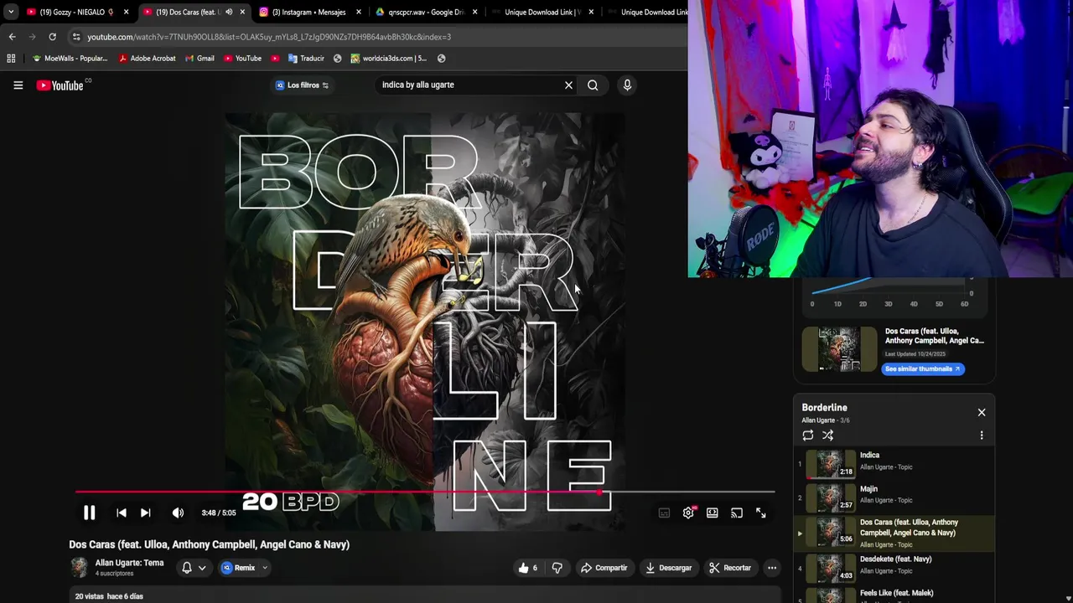The image size is (1073, 603).
Task: Open more actions three-dot menu
Action: coord(772,568)
